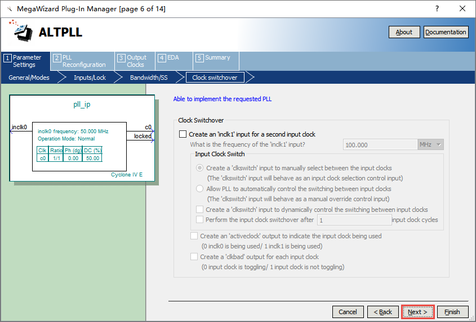Click the window resize grip corner
Viewport: 476px width, 322px height.
[x=471, y=318]
